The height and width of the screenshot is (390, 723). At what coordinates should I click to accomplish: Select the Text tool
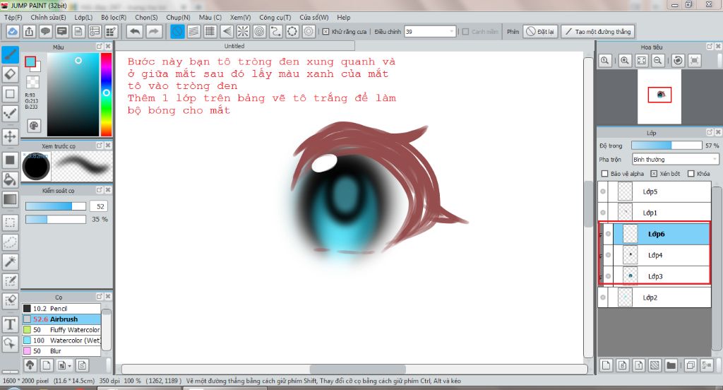[x=10, y=324]
